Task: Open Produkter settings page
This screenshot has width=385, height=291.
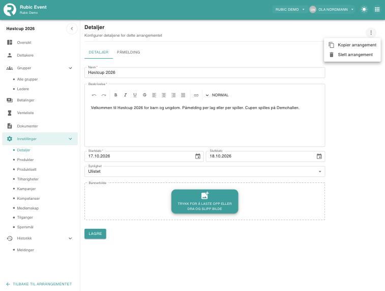Action: [x=25, y=160]
